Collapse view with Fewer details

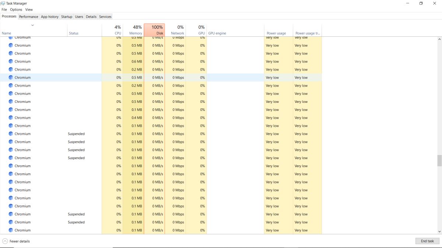tap(16, 241)
